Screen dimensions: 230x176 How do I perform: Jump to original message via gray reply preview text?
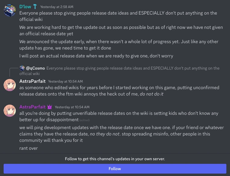click(x=131, y=68)
